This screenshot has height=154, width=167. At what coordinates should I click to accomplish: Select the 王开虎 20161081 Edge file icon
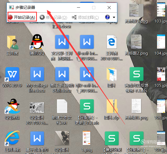pos(112,42)
